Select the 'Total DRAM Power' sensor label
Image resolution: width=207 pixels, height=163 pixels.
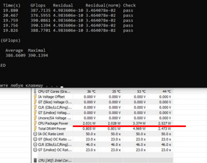(52, 129)
